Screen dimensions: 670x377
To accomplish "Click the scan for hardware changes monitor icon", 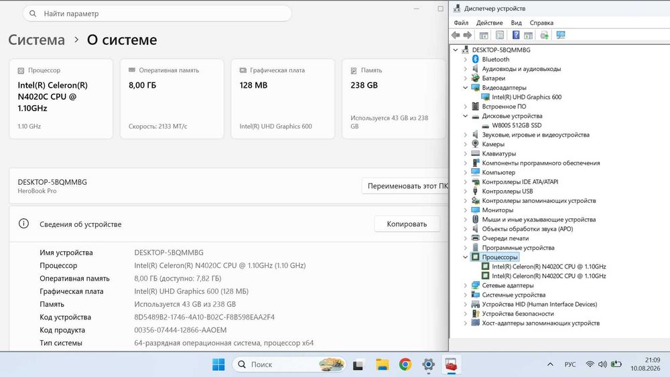I will point(561,35).
